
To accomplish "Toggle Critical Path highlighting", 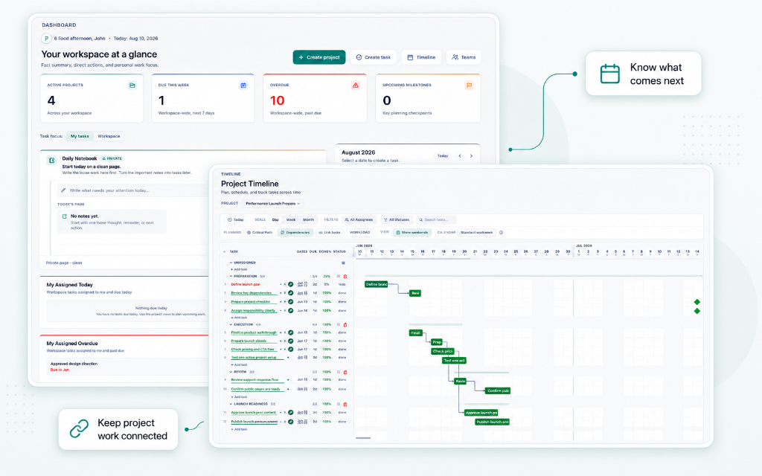I will 260,233.
